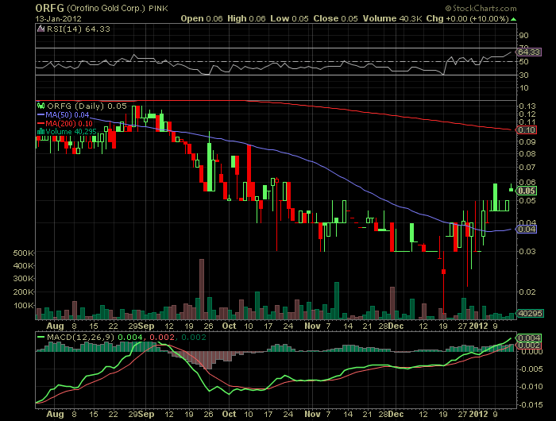This screenshot has height=421, width=556.
Task: Click the MA(50) 0.04 legend label
Action: tap(68, 115)
